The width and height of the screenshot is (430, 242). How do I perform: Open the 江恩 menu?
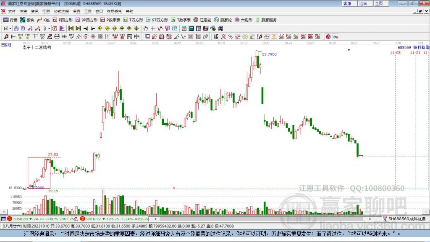(46, 11)
